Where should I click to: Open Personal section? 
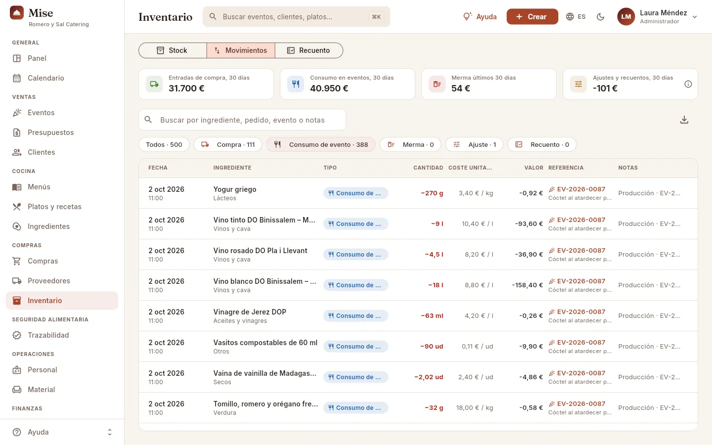coord(62,370)
